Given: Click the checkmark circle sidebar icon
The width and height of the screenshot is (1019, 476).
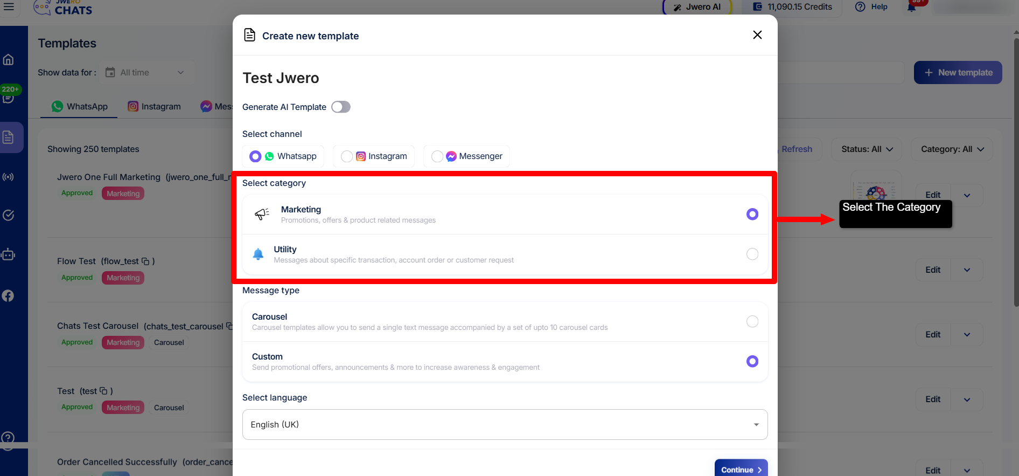Looking at the screenshot, I should pyautogui.click(x=8, y=216).
